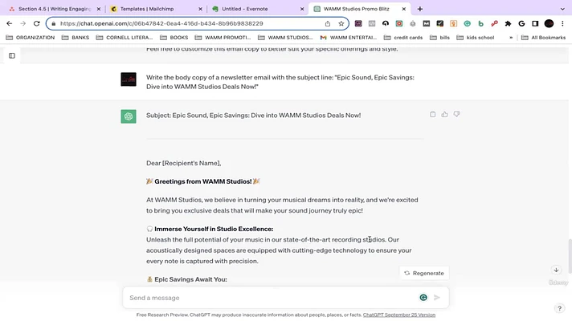Copy the ChatGPT response with clipboard icon
Screen dimensions: 572x321
[433, 115]
